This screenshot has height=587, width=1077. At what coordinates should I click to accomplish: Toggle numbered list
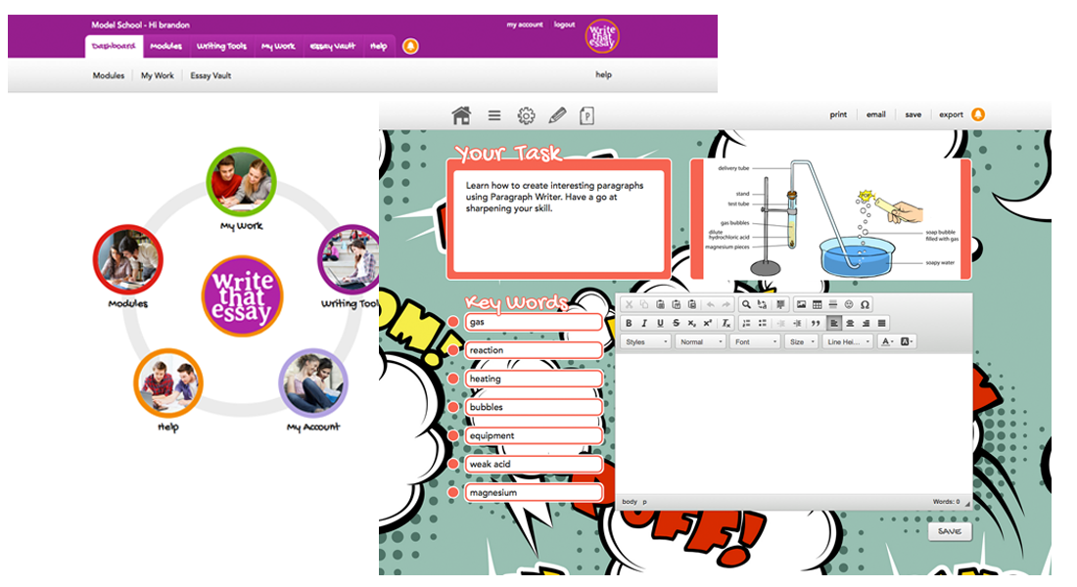click(x=746, y=324)
